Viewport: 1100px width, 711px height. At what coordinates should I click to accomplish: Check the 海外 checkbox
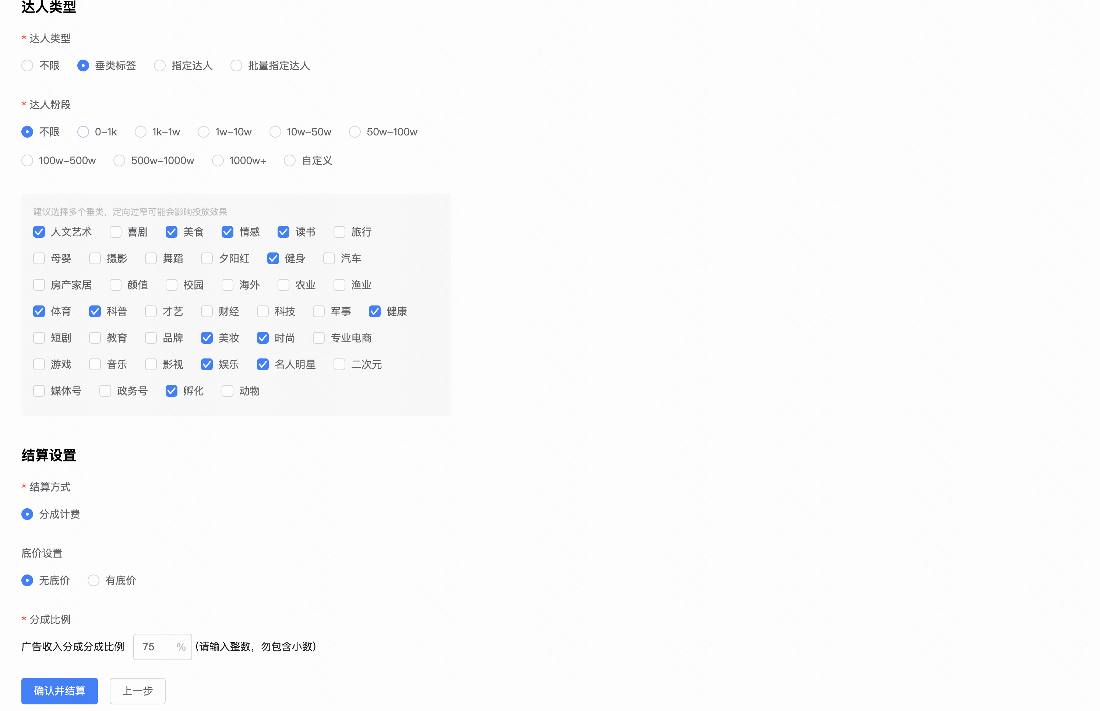point(228,285)
